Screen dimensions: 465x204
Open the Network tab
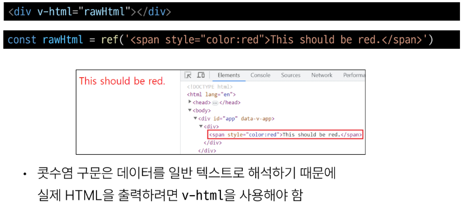(322, 75)
